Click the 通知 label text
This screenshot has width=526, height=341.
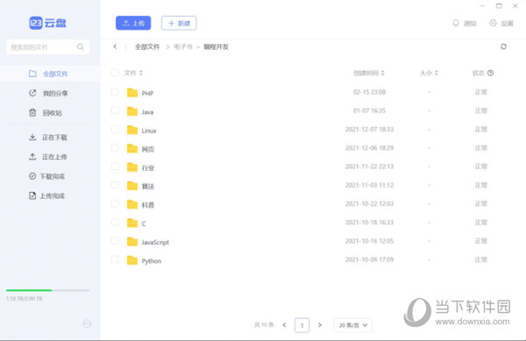pos(470,23)
